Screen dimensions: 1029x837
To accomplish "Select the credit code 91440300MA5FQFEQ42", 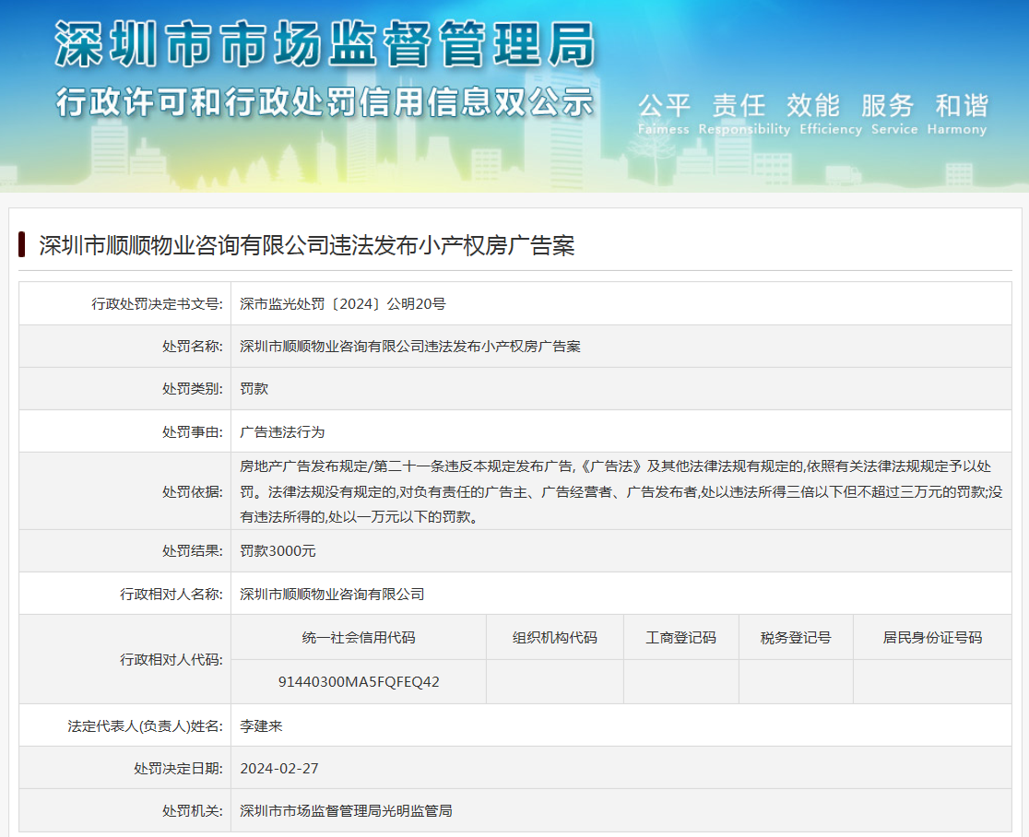I will tap(359, 682).
